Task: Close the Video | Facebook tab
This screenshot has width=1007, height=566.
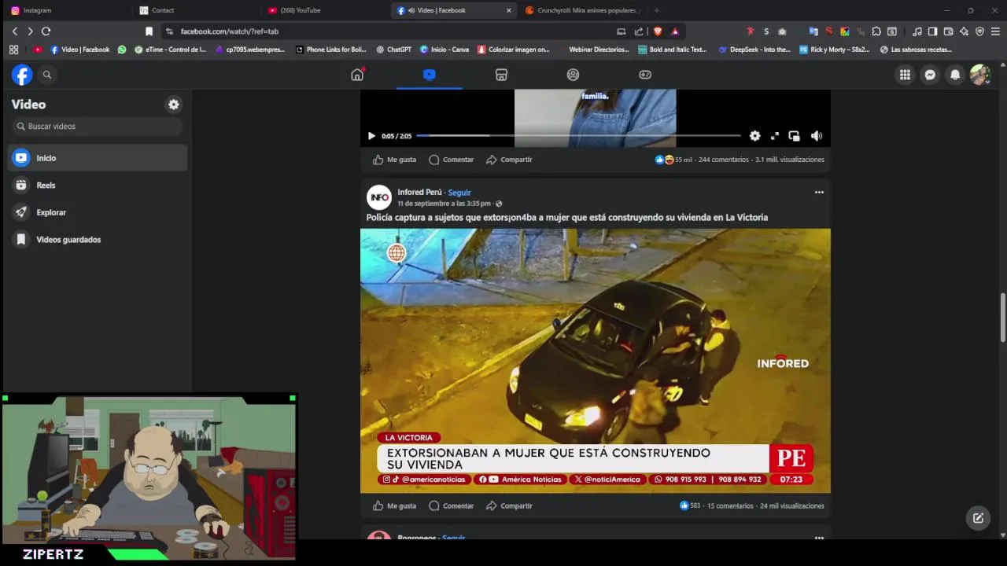Action: pos(508,10)
